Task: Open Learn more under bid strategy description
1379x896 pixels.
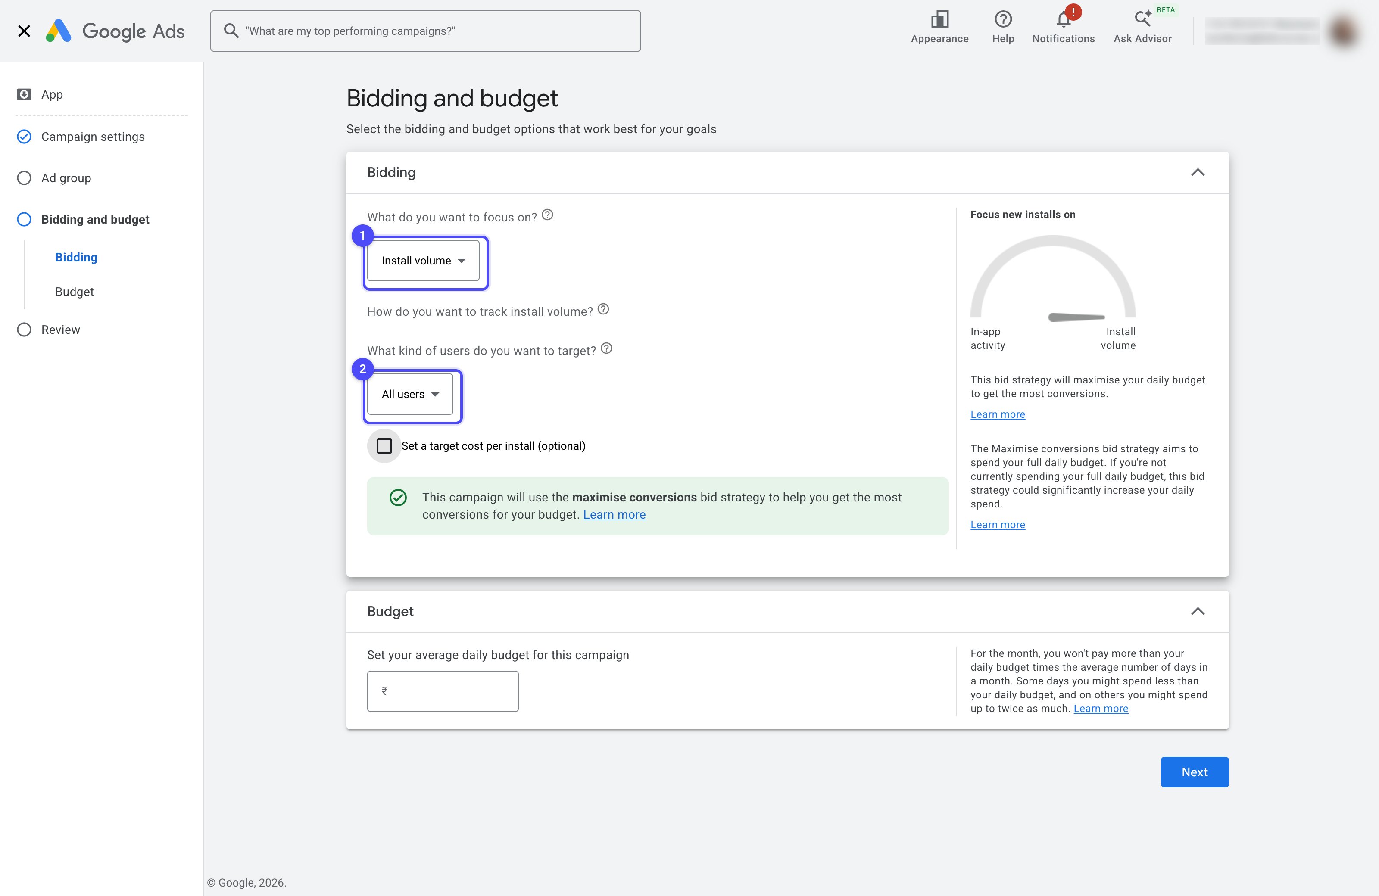Action: 998,414
